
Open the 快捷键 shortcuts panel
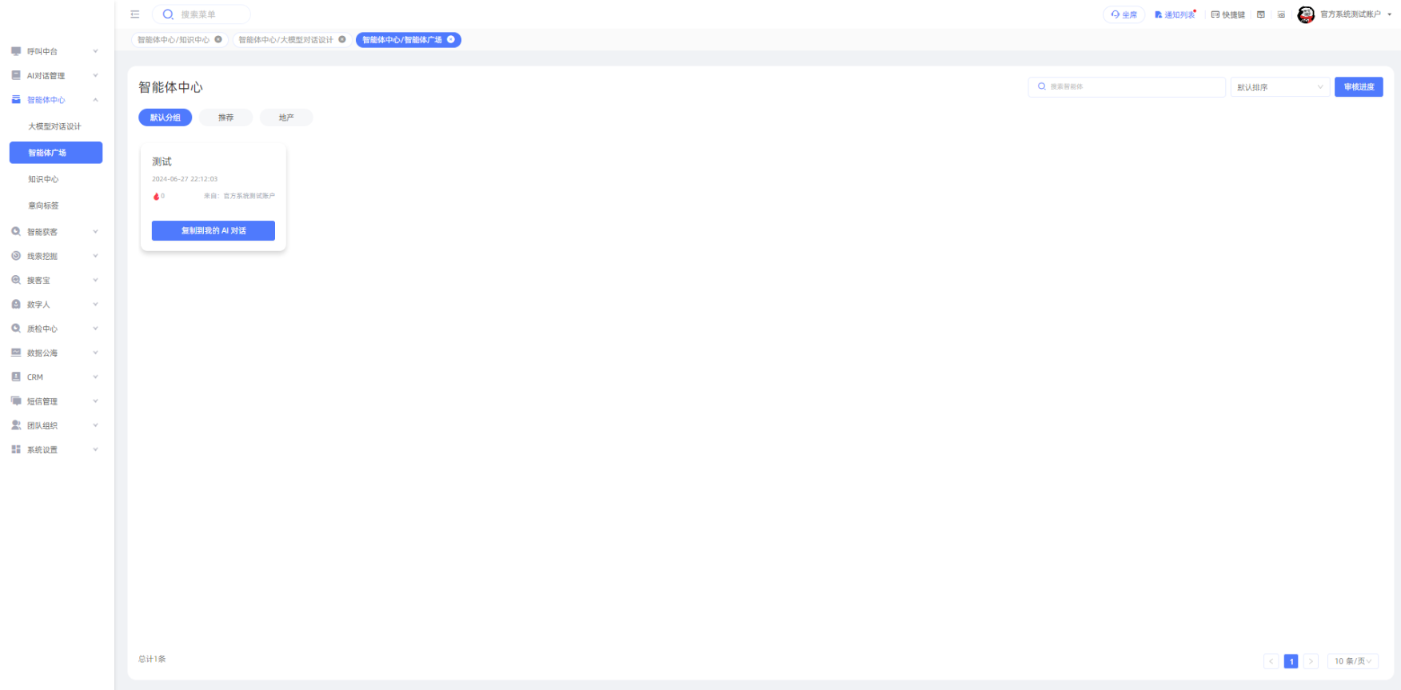pos(1227,14)
